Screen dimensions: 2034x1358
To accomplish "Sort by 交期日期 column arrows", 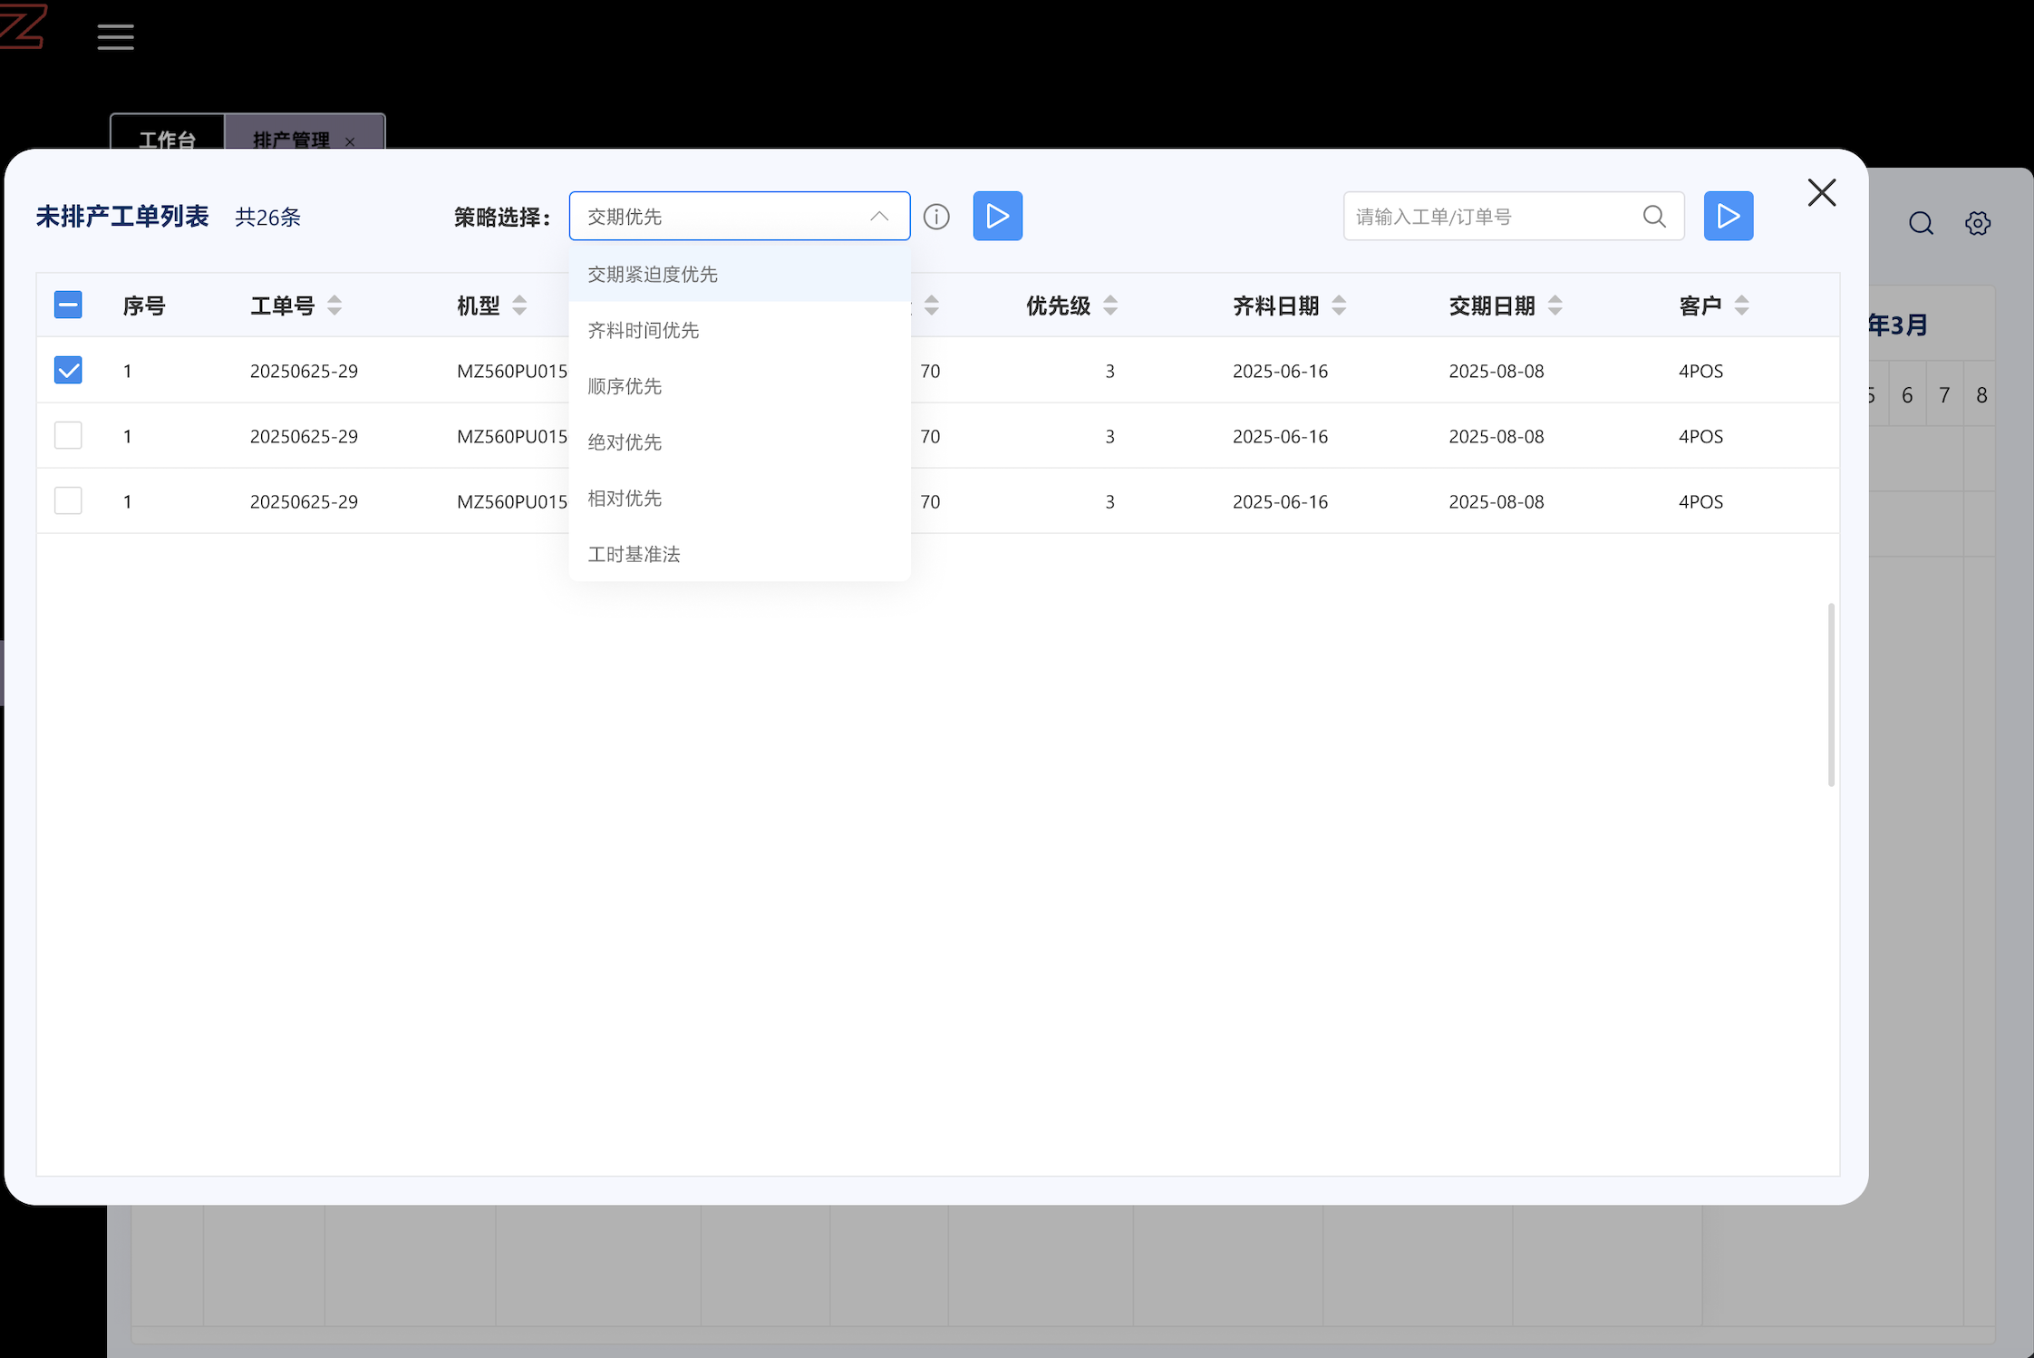I will click(x=1555, y=306).
